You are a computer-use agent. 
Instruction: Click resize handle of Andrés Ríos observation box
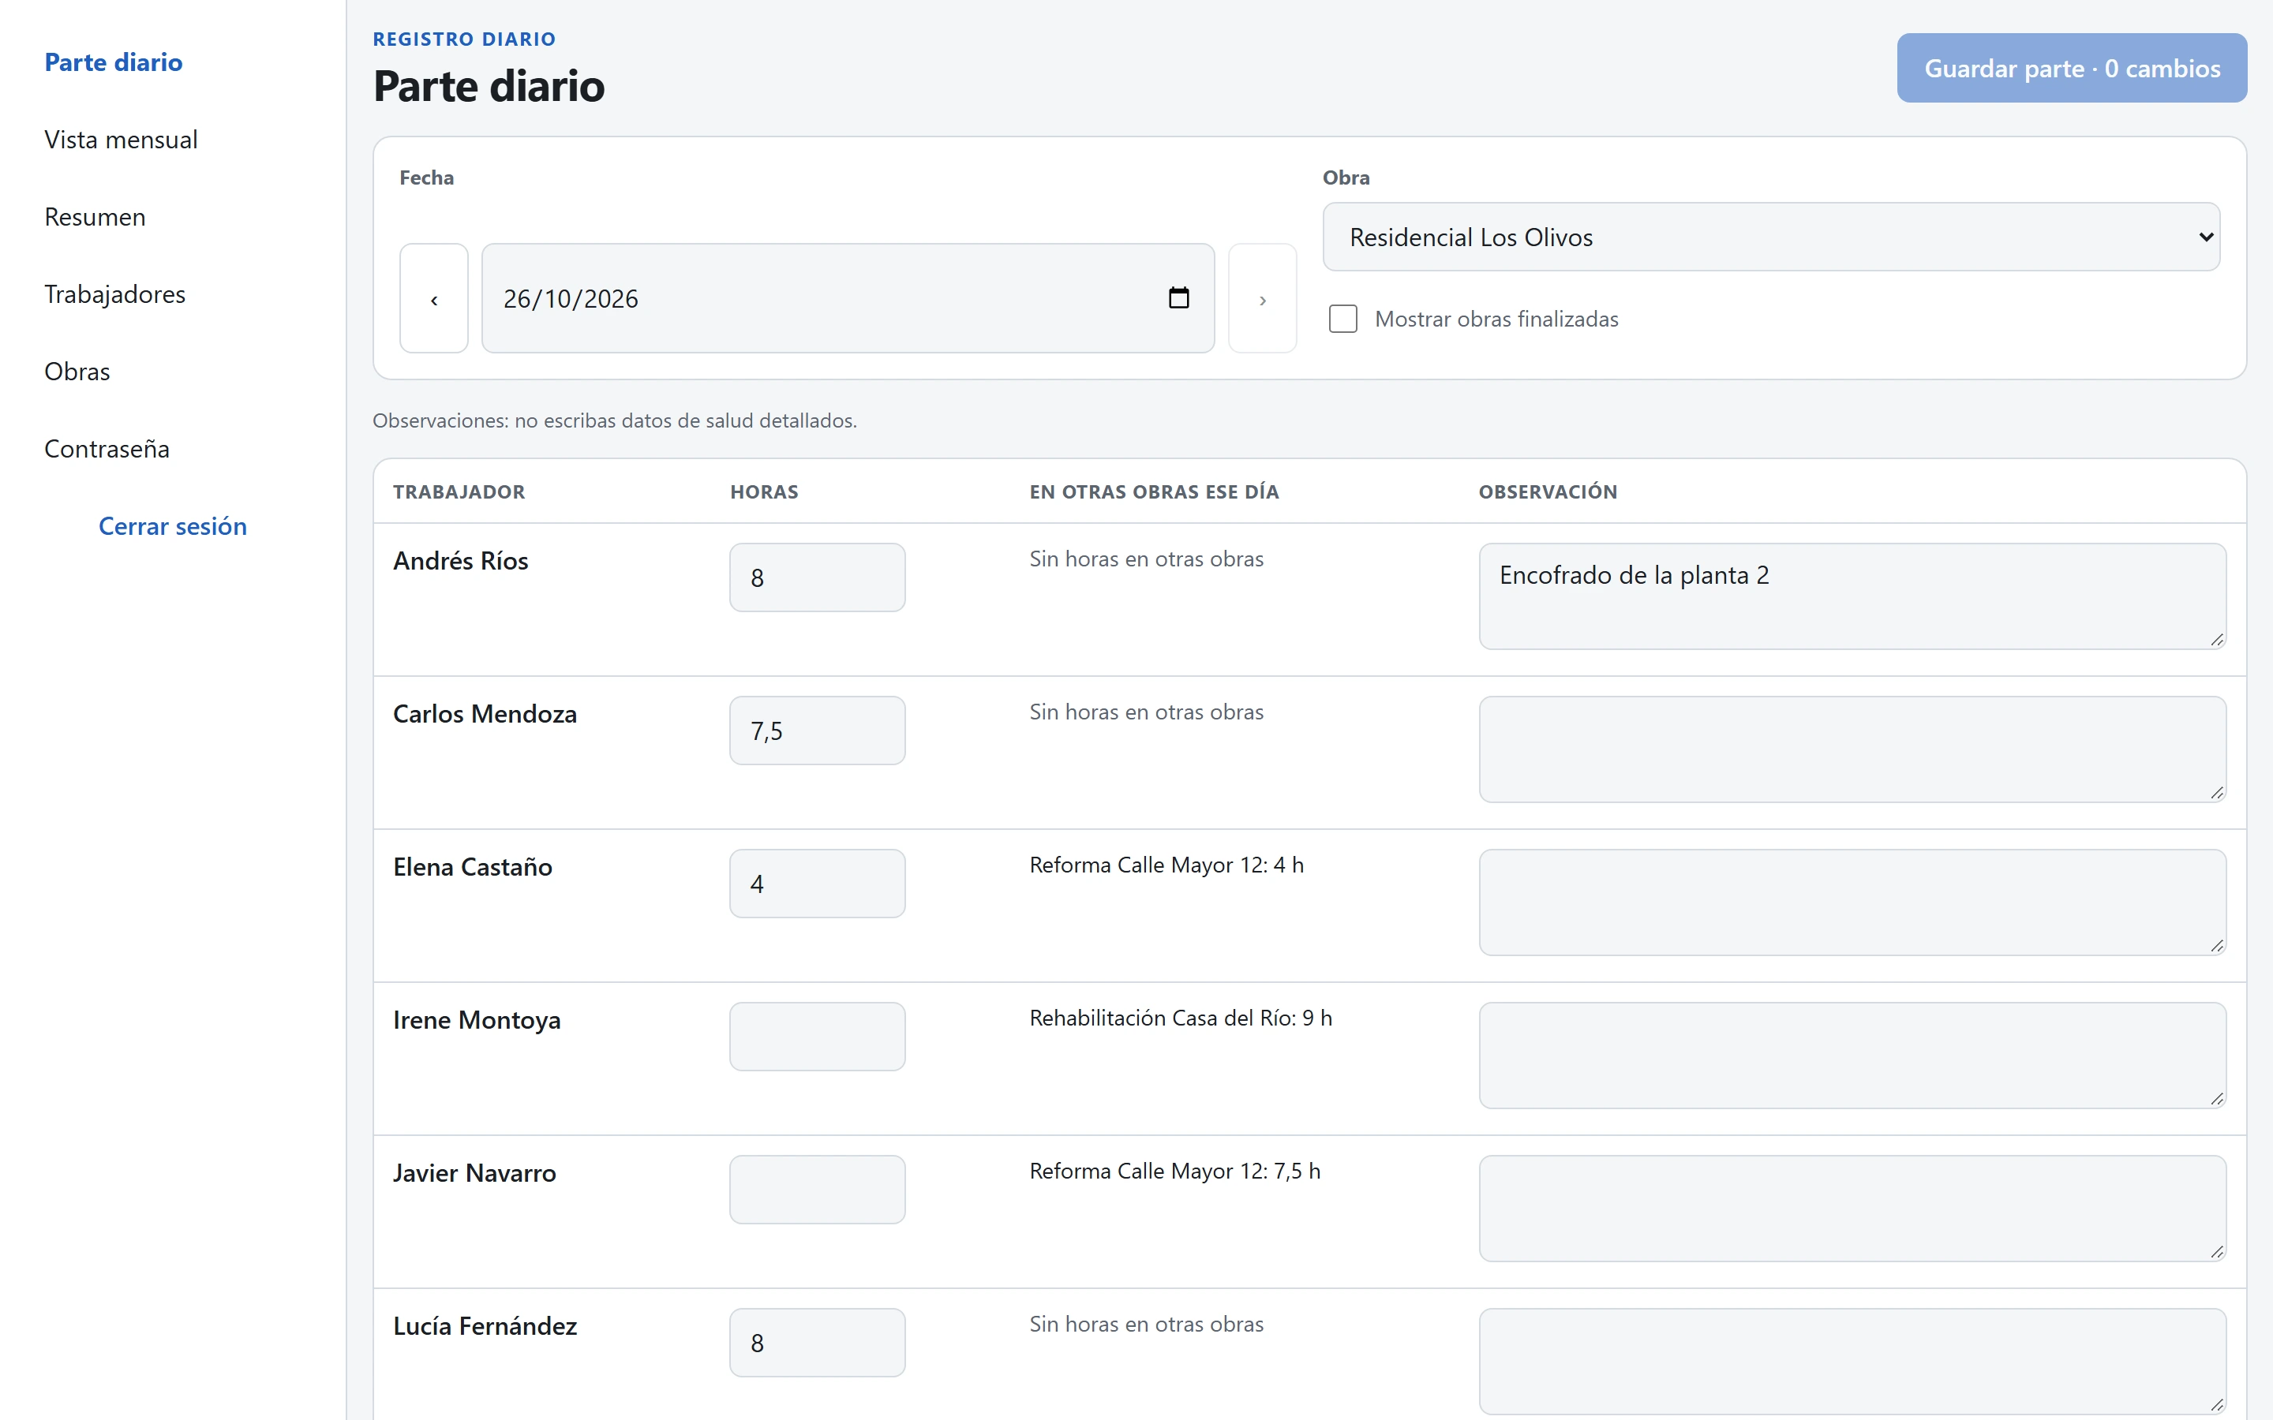click(x=2217, y=640)
